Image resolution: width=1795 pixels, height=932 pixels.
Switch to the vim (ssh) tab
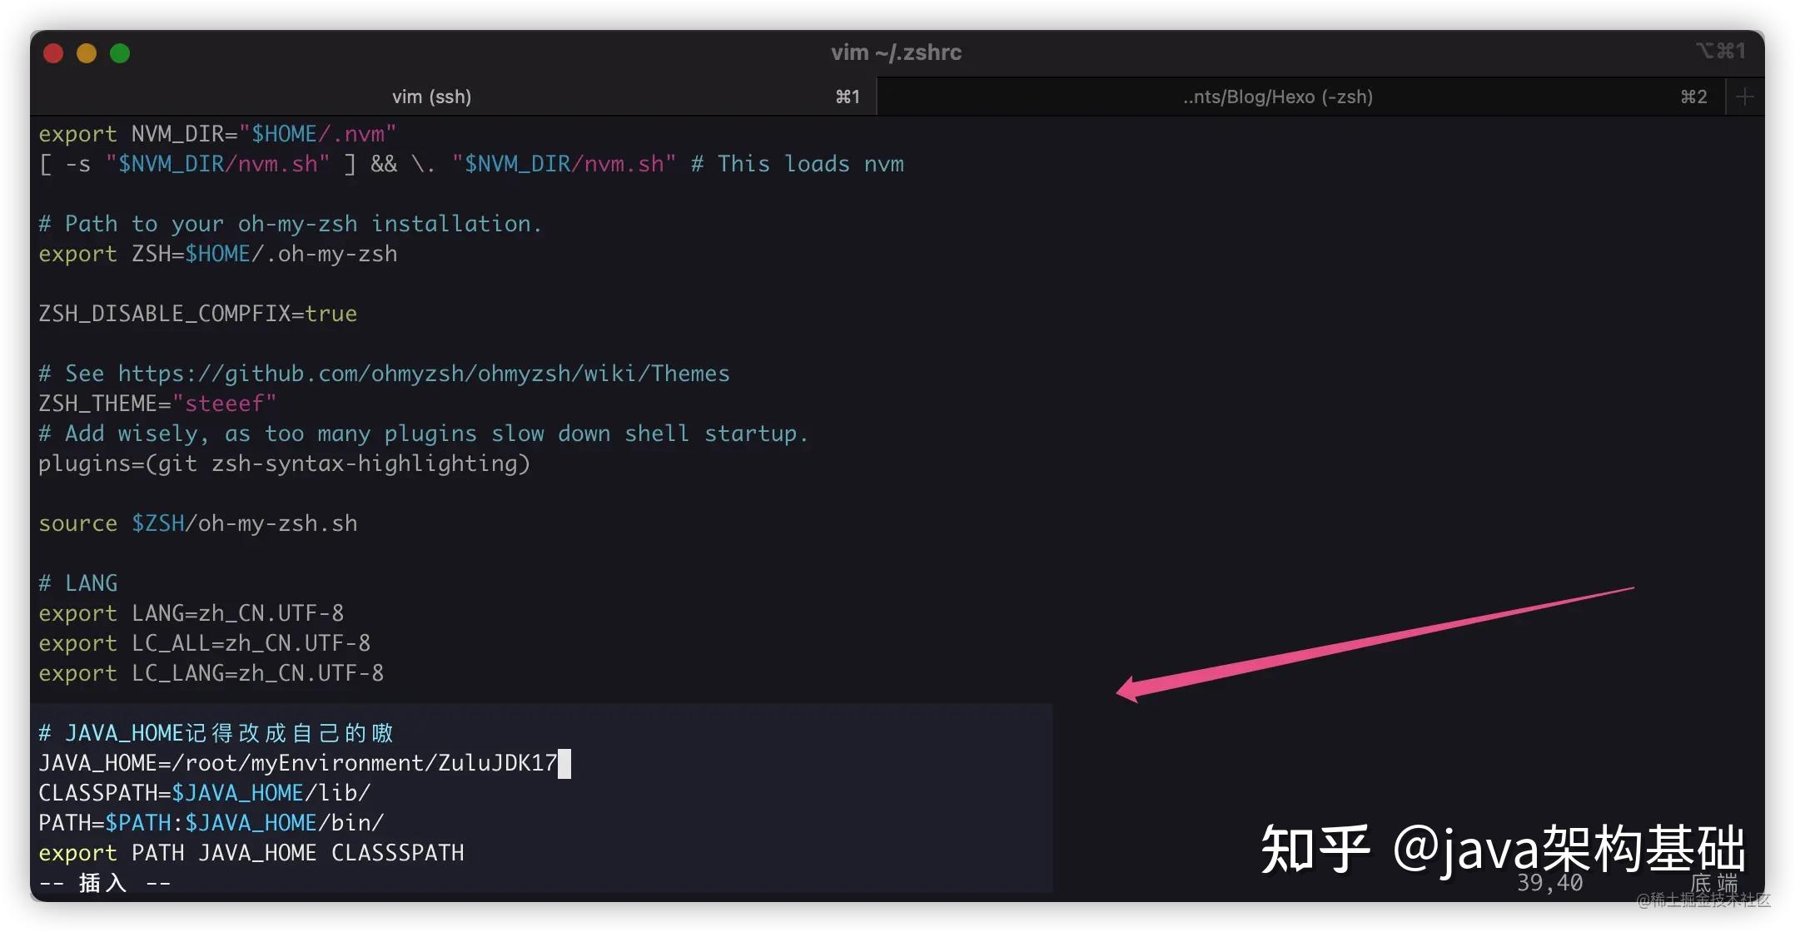pyautogui.click(x=431, y=97)
